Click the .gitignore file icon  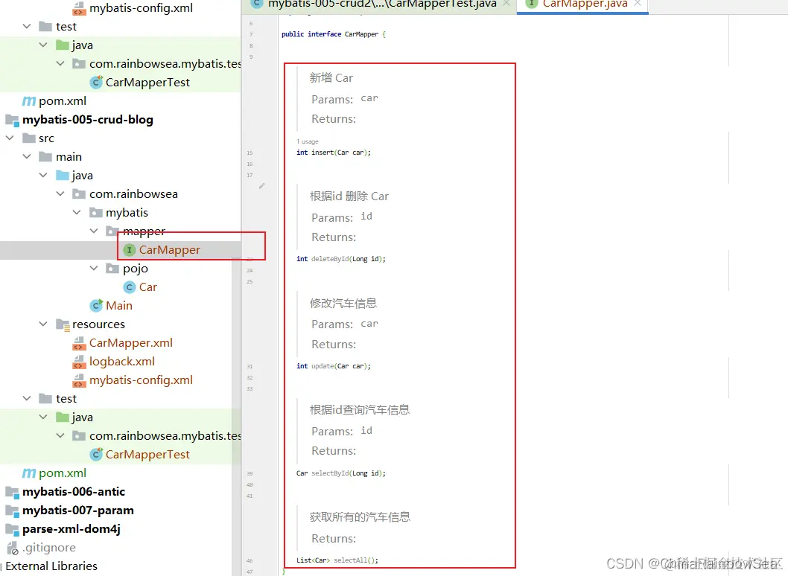[x=13, y=548]
